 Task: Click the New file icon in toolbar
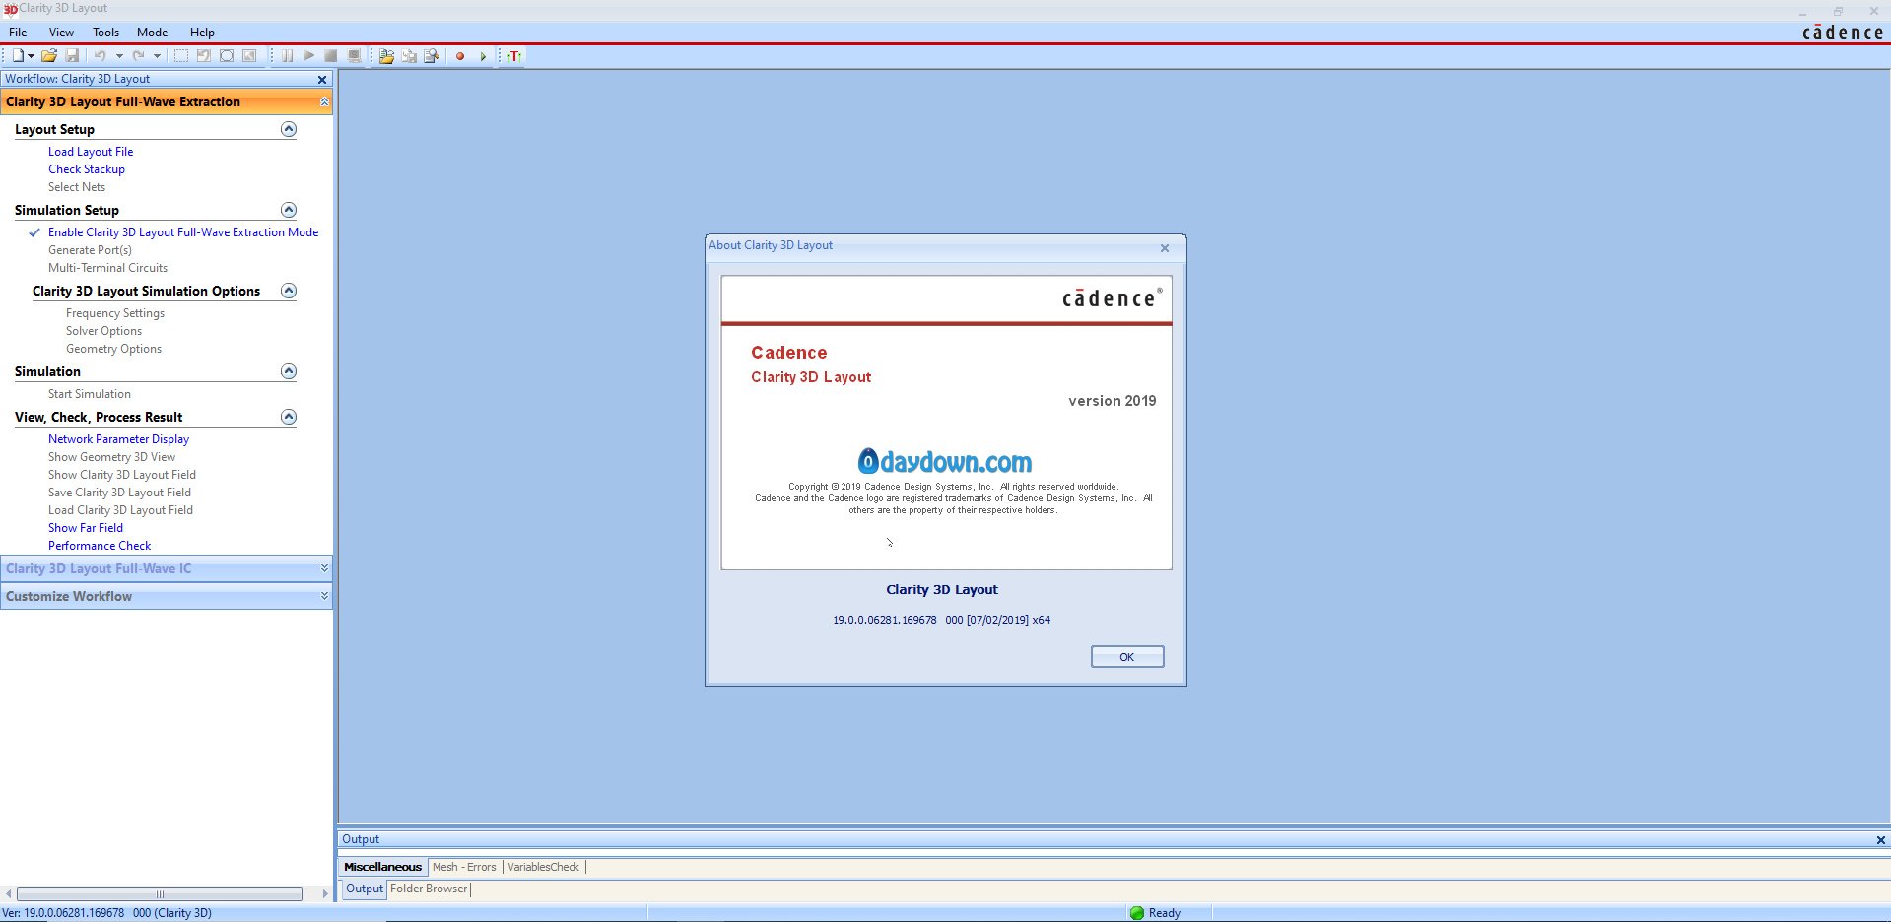click(18, 56)
